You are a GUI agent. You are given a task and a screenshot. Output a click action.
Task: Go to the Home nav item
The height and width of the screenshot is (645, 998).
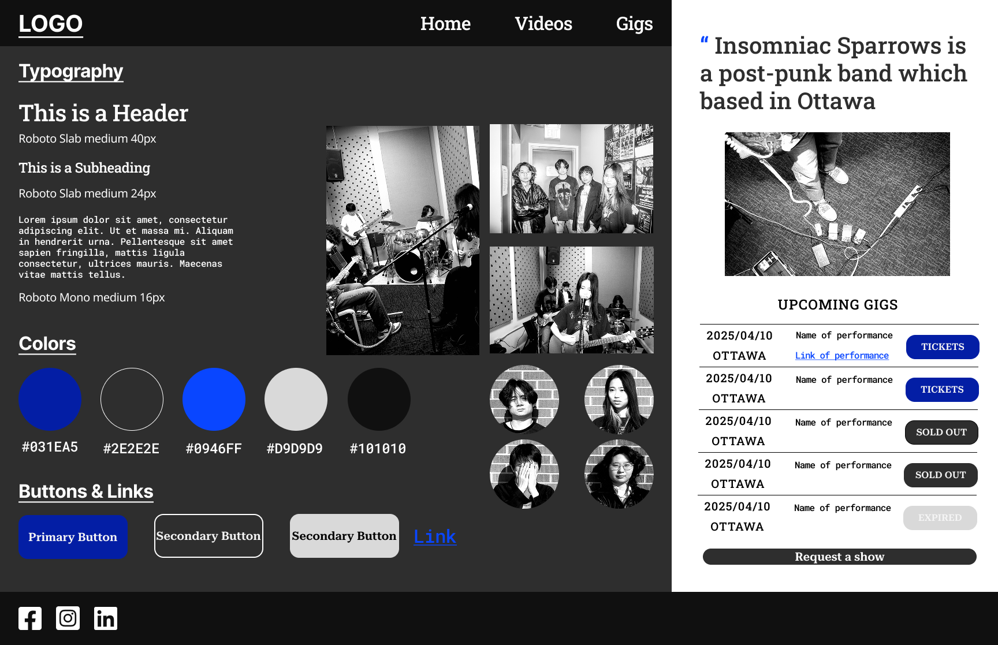[445, 24]
